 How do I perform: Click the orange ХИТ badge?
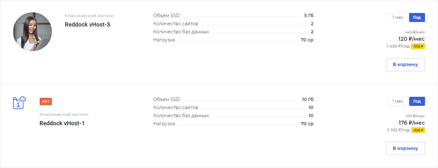point(46,101)
